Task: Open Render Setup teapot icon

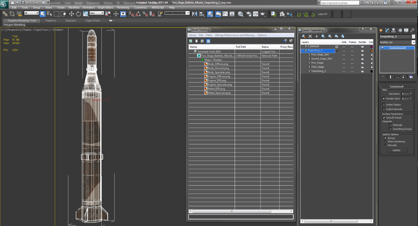Action: point(249,14)
